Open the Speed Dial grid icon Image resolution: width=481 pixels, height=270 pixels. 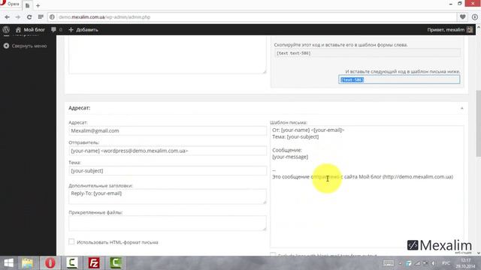41,17
